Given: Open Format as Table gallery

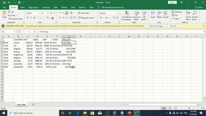Looking at the screenshot, I should tap(136, 16).
